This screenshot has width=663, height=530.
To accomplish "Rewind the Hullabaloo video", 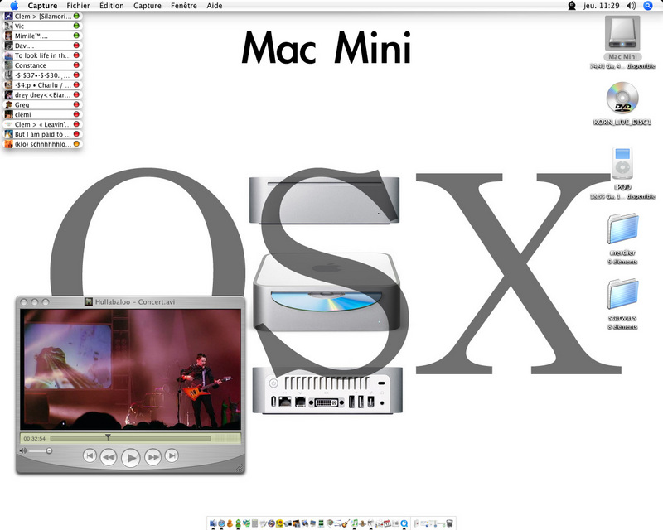I will coord(109,457).
